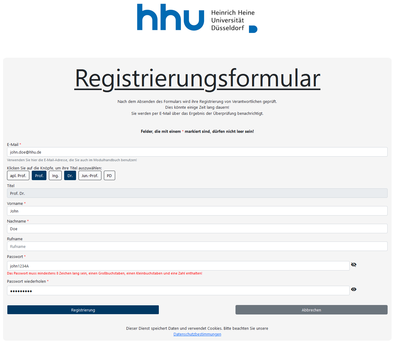Focus the Vorname field containing John

[x=197, y=211]
